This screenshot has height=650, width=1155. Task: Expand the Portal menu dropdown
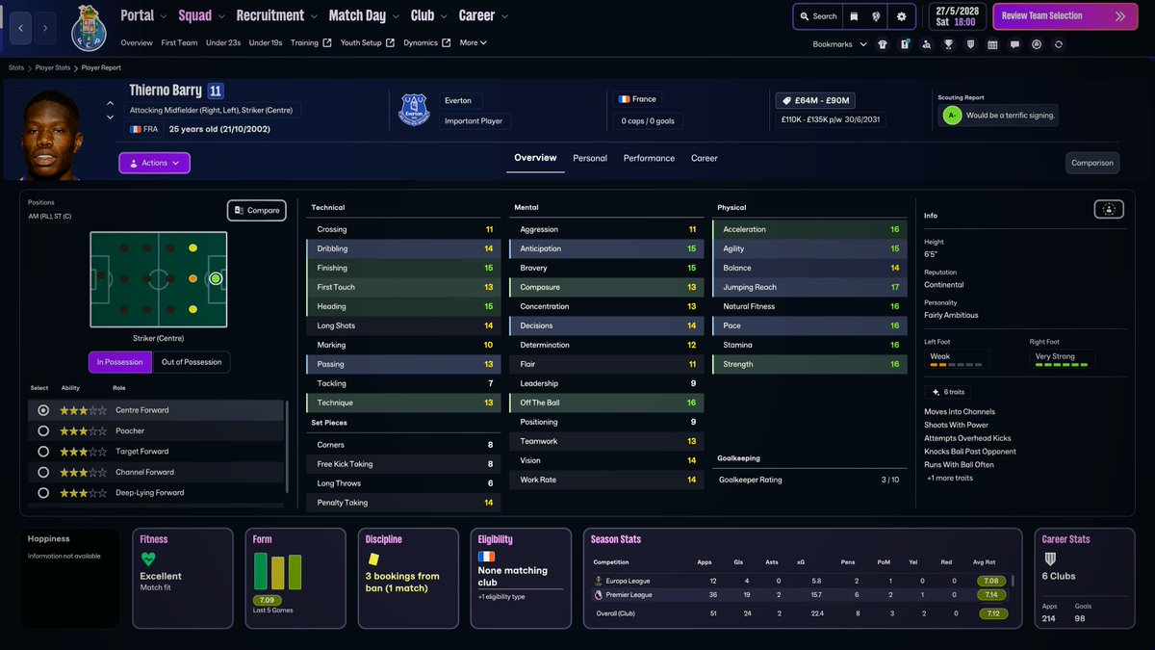pos(143,15)
